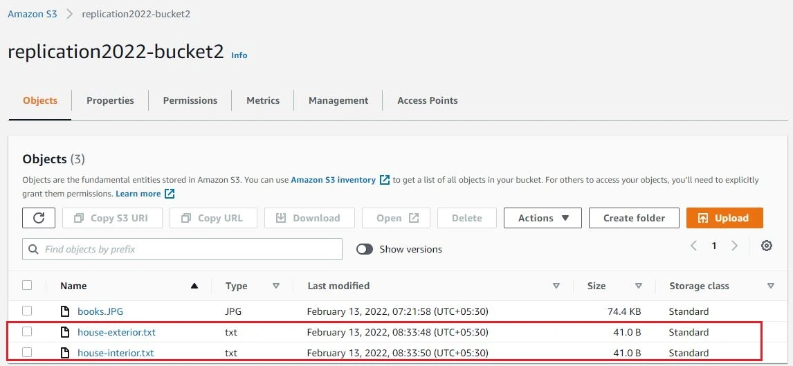Screen dimensions: 793x366
Task: Click the external link icon after Learn more
Action: [170, 194]
